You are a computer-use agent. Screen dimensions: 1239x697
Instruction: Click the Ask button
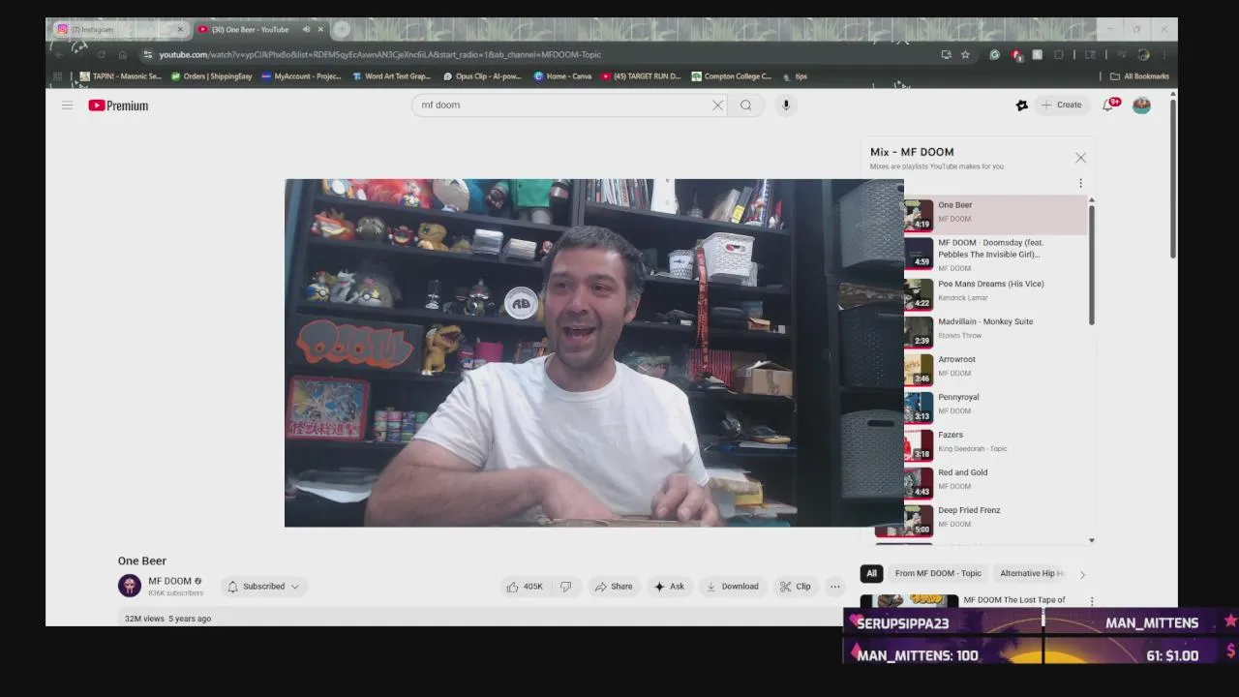click(669, 586)
